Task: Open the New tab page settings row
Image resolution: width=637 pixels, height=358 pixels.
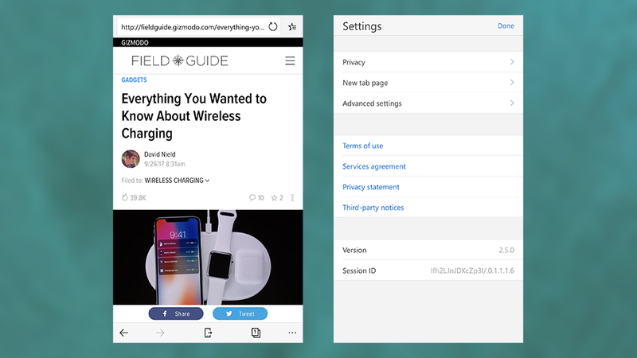Action: click(x=428, y=83)
